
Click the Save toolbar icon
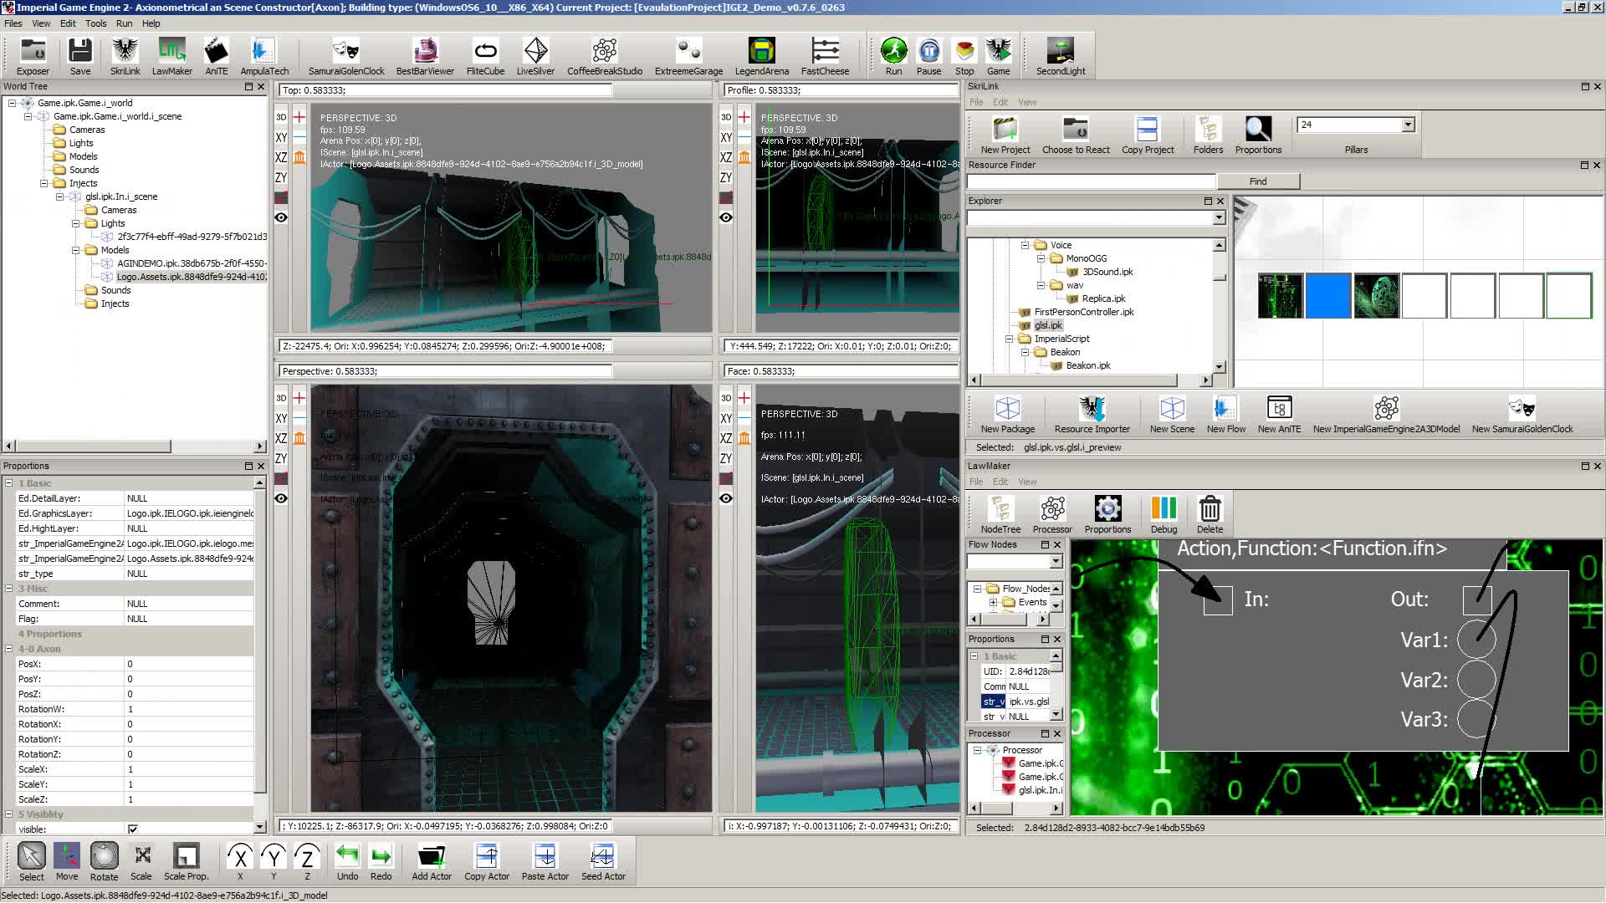pyautogui.click(x=80, y=56)
